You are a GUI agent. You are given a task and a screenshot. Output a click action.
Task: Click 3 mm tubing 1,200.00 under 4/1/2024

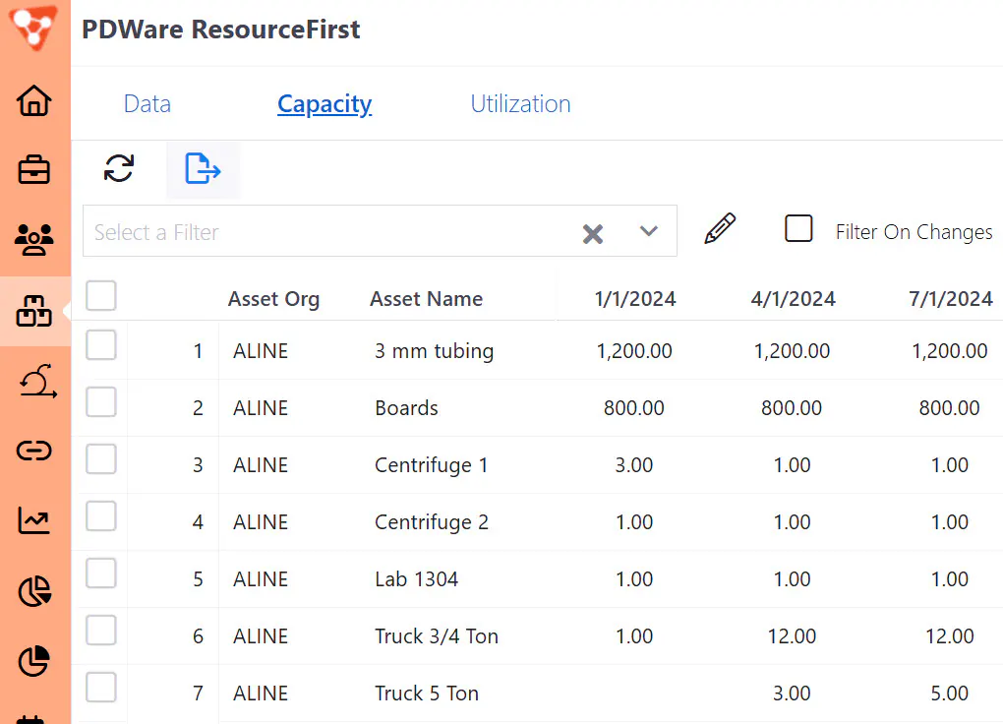pos(792,351)
